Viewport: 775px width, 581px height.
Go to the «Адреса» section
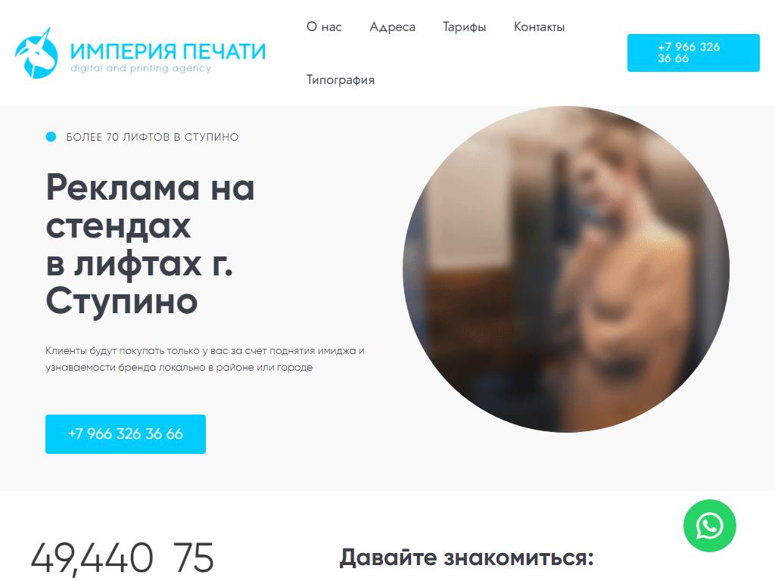[x=393, y=26]
